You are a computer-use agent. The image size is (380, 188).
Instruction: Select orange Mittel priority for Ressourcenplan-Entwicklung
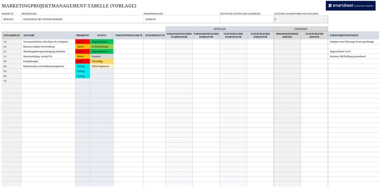[x=82, y=46]
